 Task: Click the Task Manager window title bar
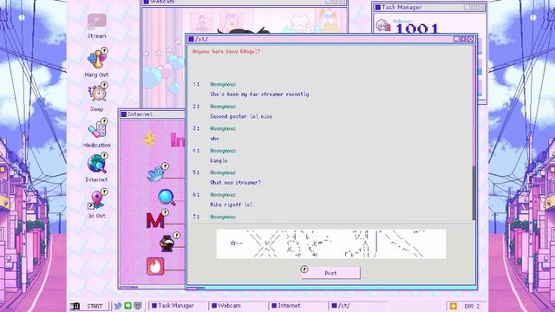pyautogui.click(x=429, y=7)
